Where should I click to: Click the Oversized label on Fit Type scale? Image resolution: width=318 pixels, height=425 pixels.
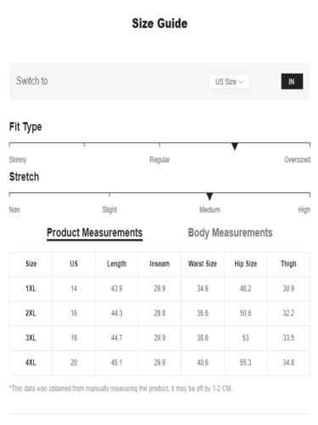(x=297, y=160)
